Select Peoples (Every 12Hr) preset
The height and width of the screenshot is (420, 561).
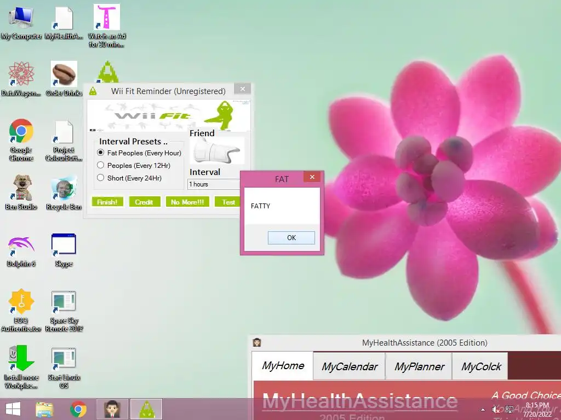[x=134, y=165]
